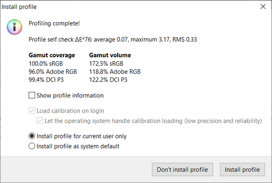
Task: Select Install profile as system default
Action: tap(32, 146)
